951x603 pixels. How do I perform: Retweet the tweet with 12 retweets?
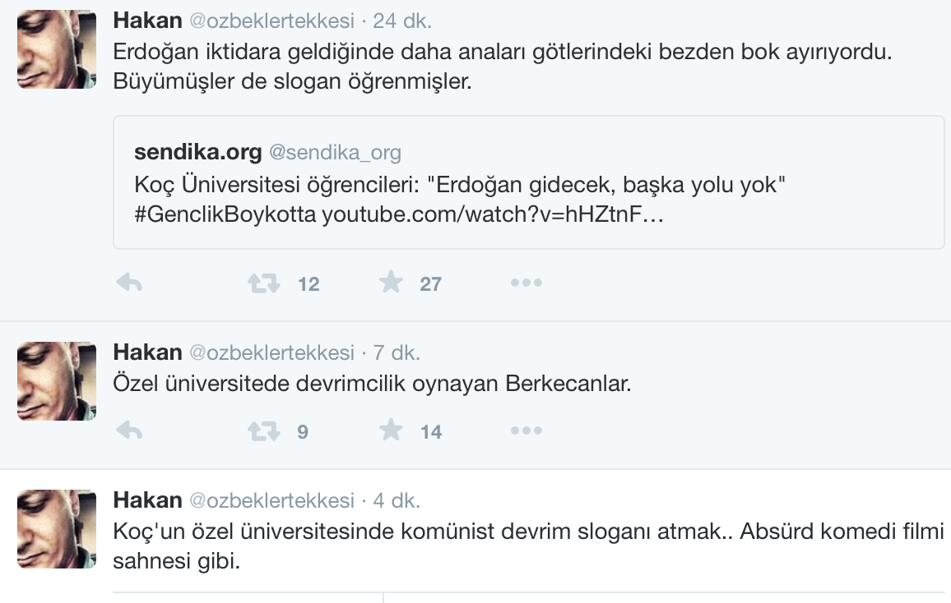264,283
